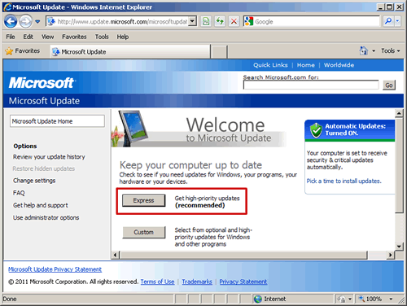Open the FAQ link
This screenshot has width=407, height=306.
click(x=19, y=193)
